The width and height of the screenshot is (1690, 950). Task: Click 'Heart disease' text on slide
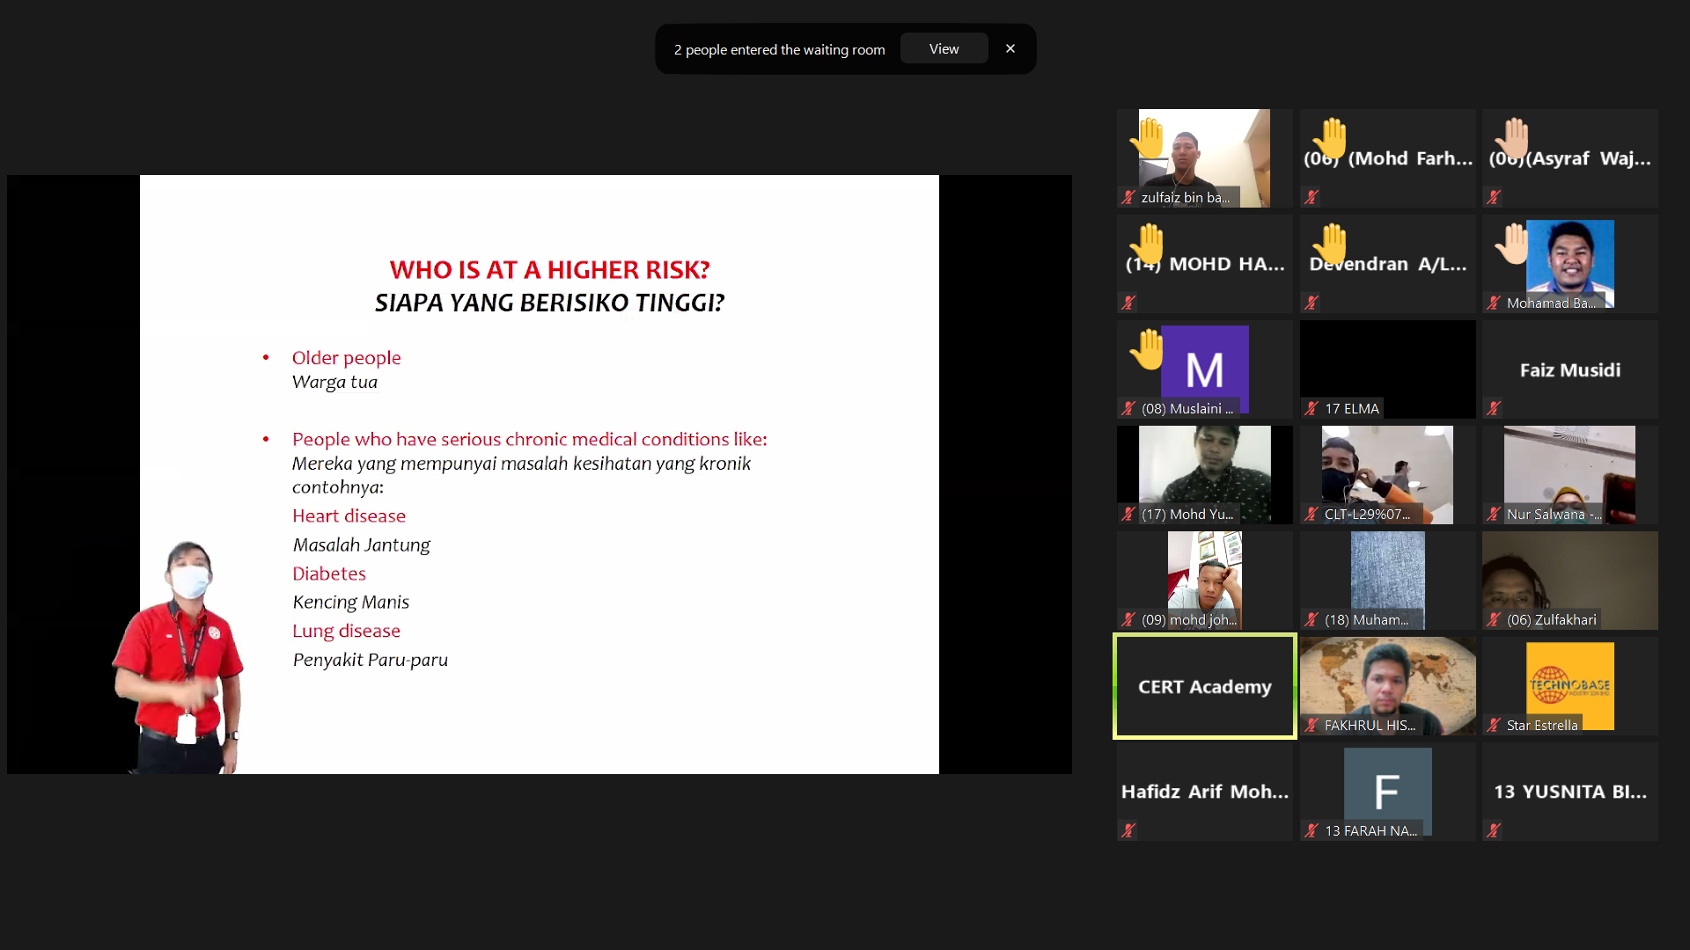pos(349,516)
